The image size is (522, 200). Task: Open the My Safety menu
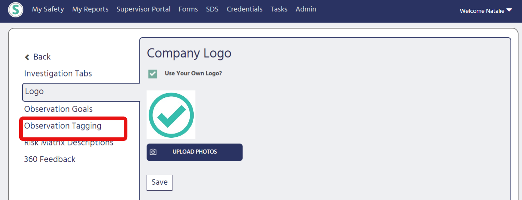tap(48, 9)
